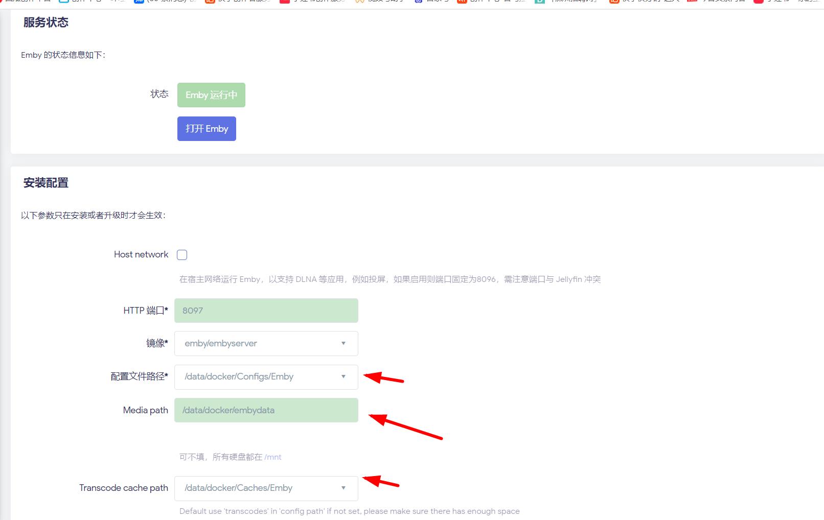Click the 配置文件路径 field label
The width and height of the screenshot is (824, 520).
[139, 376]
